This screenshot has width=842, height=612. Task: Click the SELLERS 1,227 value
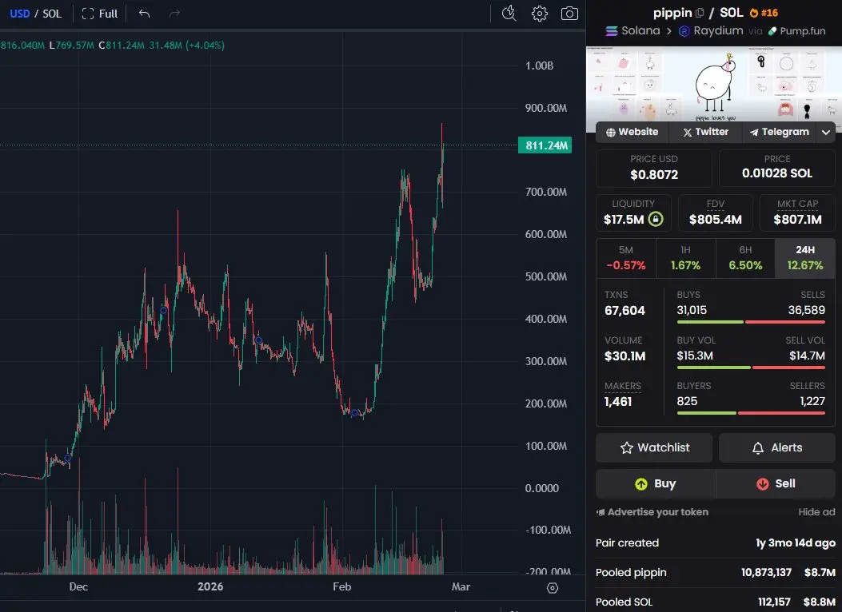pyautogui.click(x=812, y=401)
